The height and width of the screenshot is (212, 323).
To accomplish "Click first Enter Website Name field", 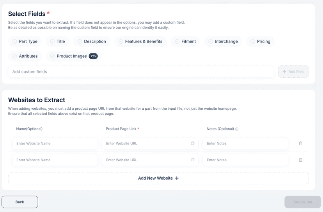I will coord(55,143).
